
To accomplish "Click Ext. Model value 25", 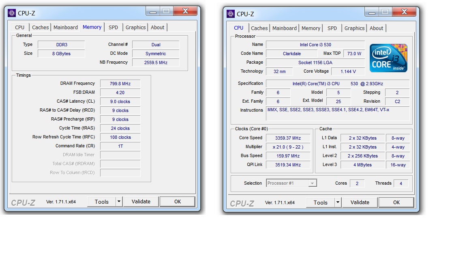I will coord(338,102).
